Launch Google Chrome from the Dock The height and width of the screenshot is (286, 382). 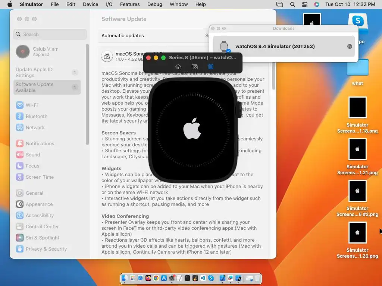pyautogui.click(x=156, y=278)
